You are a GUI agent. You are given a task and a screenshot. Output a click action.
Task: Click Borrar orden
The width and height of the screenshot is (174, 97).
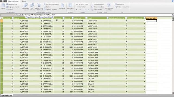tap(97, 9)
